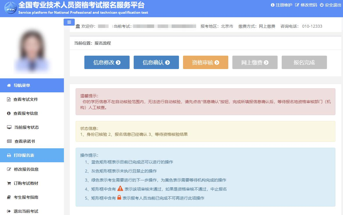Viewport: 343px width, 215px height.
Task: Click the PTA platform logo
Action: 10,8
